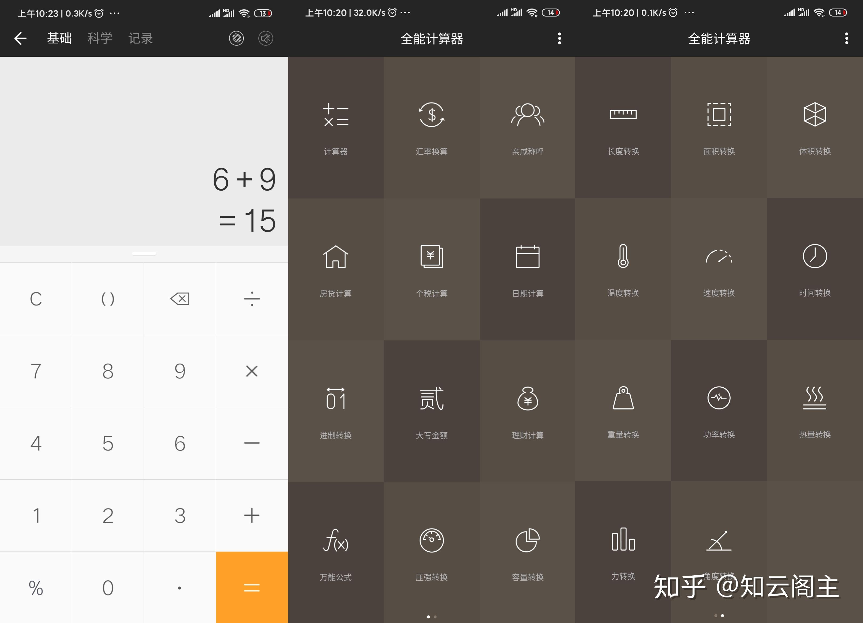This screenshot has height=623, width=863.
Task: Open 功率转换 power conversion tile
Action: [x=719, y=411]
